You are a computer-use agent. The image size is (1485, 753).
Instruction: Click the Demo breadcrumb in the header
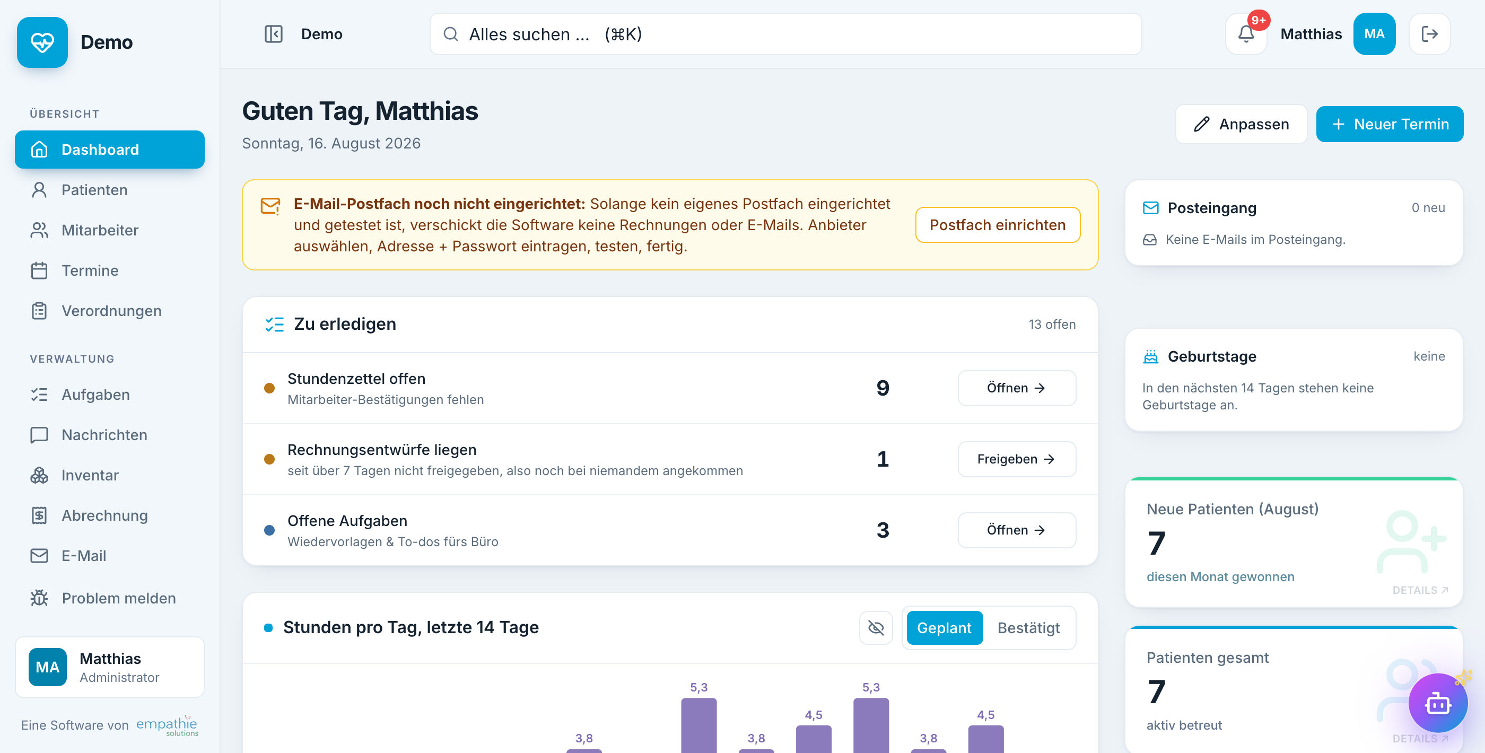pyautogui.click(x=322, y=34)
